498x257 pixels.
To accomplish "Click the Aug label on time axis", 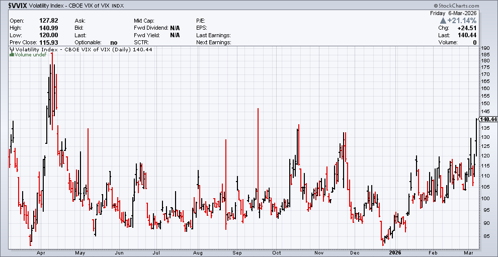I will coord(198,253).
